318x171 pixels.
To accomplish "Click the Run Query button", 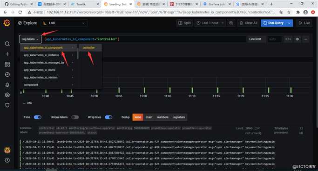I will pyautogui.click(x=273, y=23).
